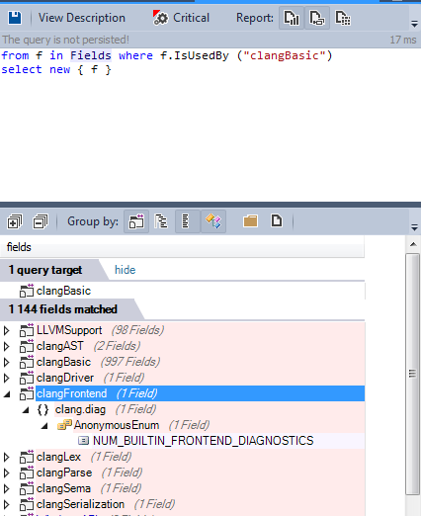Toggle Group by type list button

[x=187, y=221]
